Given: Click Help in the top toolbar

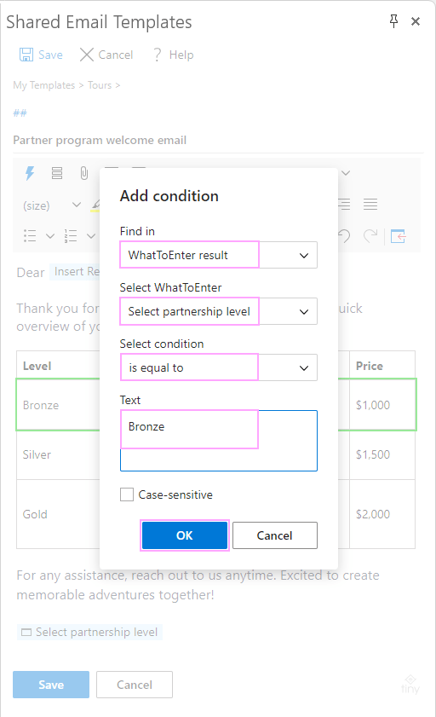Looking at the screenshot, I should click(x=173, y=55).
